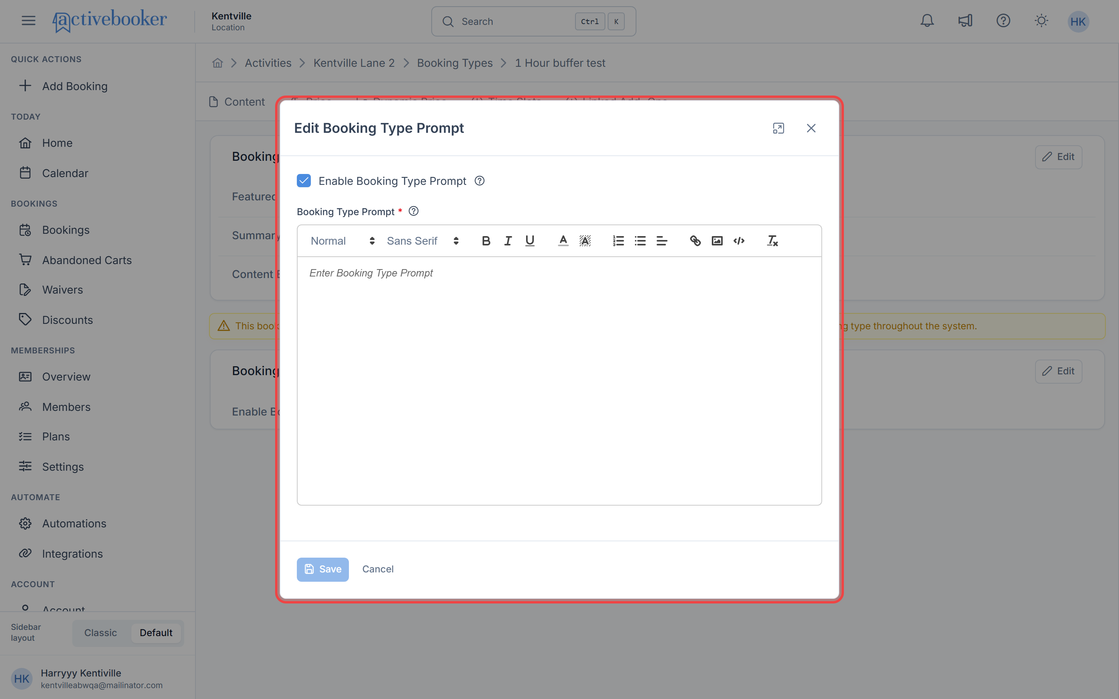Show help for Enable Booking Type Prompt
Screen dimensions: 1119x699
tap(479, 181)
